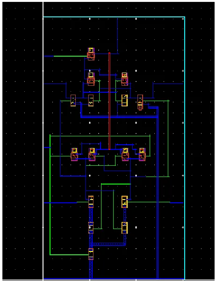Screen dimensions: 216x281
Task: Select the short blue stub at right boundary edge
Action: click(176, 203)
